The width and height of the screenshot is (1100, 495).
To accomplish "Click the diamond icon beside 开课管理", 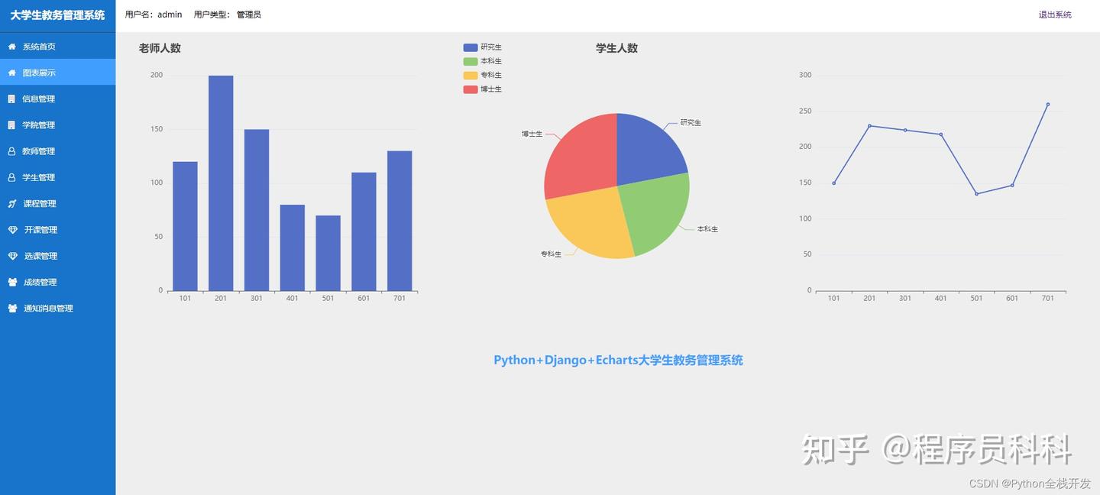I will point(12,229).
